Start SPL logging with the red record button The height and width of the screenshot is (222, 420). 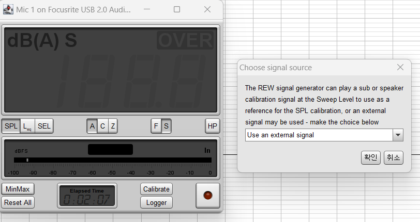click(208, 196)
